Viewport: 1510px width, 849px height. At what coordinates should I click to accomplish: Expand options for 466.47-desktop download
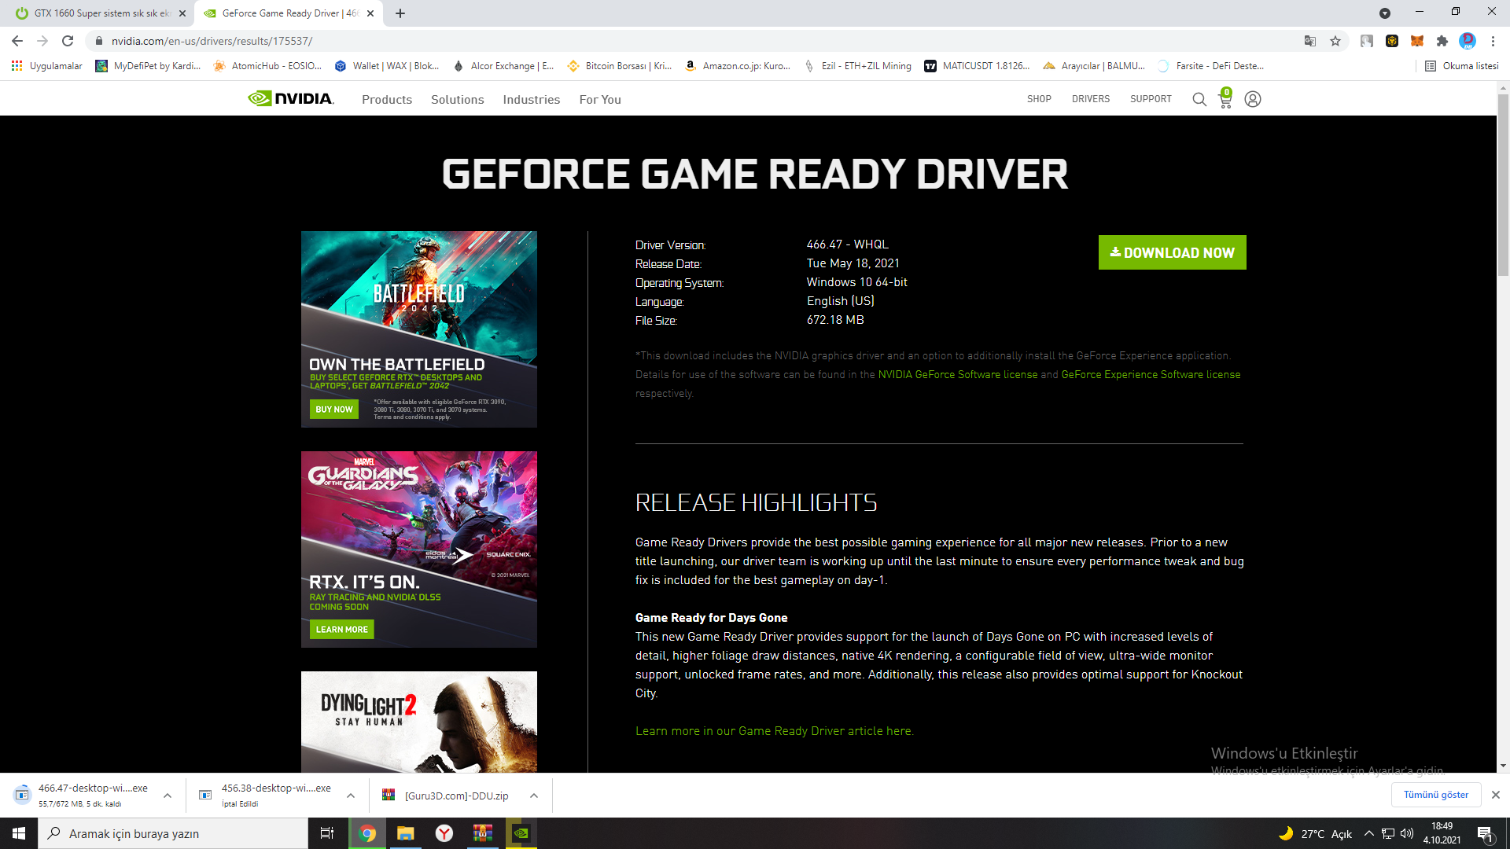168,796
